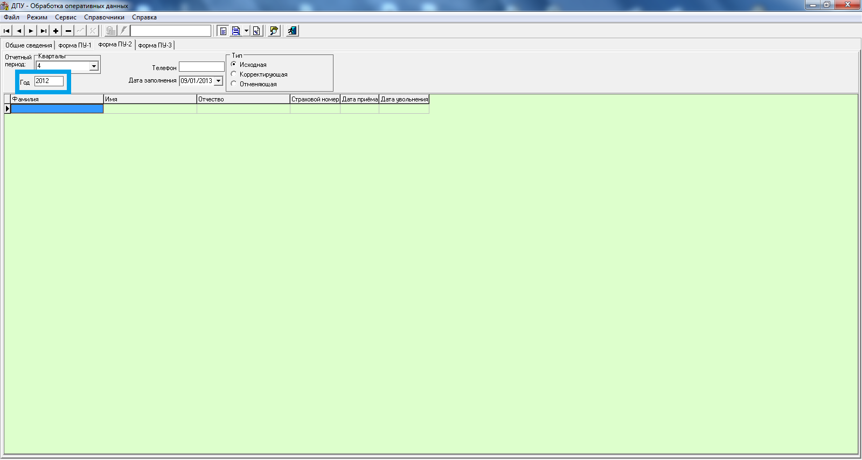Click the Отчество column header
862x460 pixels.
[244, 99]
